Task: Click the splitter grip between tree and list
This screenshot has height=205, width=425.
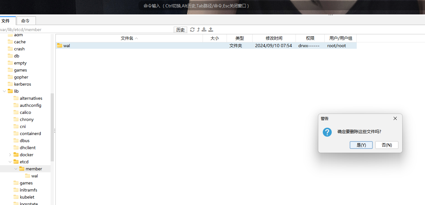Action: click(x=54, y=131)
